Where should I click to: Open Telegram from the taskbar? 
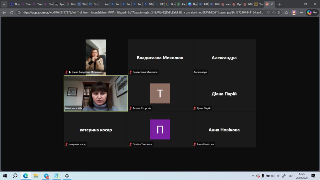[x=46, y=176]
